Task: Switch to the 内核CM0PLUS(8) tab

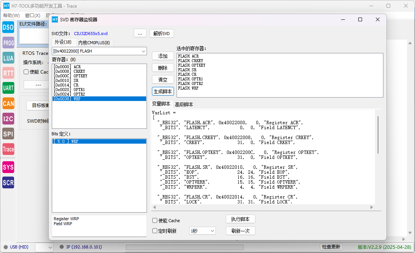Action: [94, 43]
